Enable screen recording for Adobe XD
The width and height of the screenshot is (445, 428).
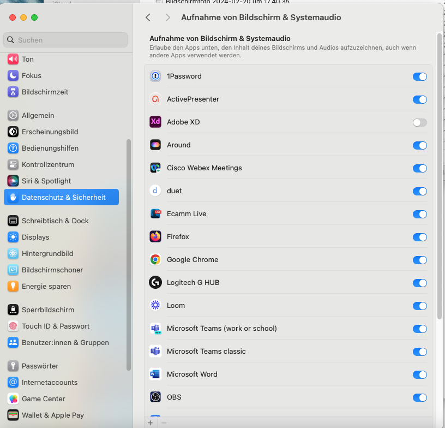click(x=420, y=123)
